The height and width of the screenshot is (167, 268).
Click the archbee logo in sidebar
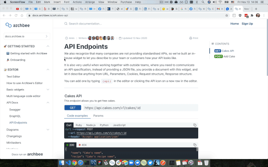pyautogui.click(x=18, y=25)
